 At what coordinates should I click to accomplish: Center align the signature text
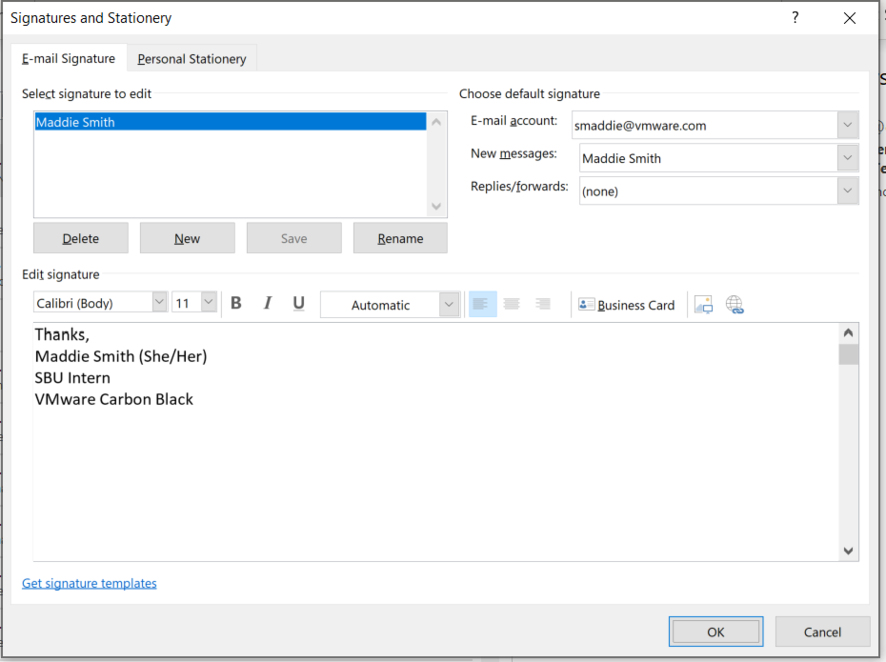(512, 304)
